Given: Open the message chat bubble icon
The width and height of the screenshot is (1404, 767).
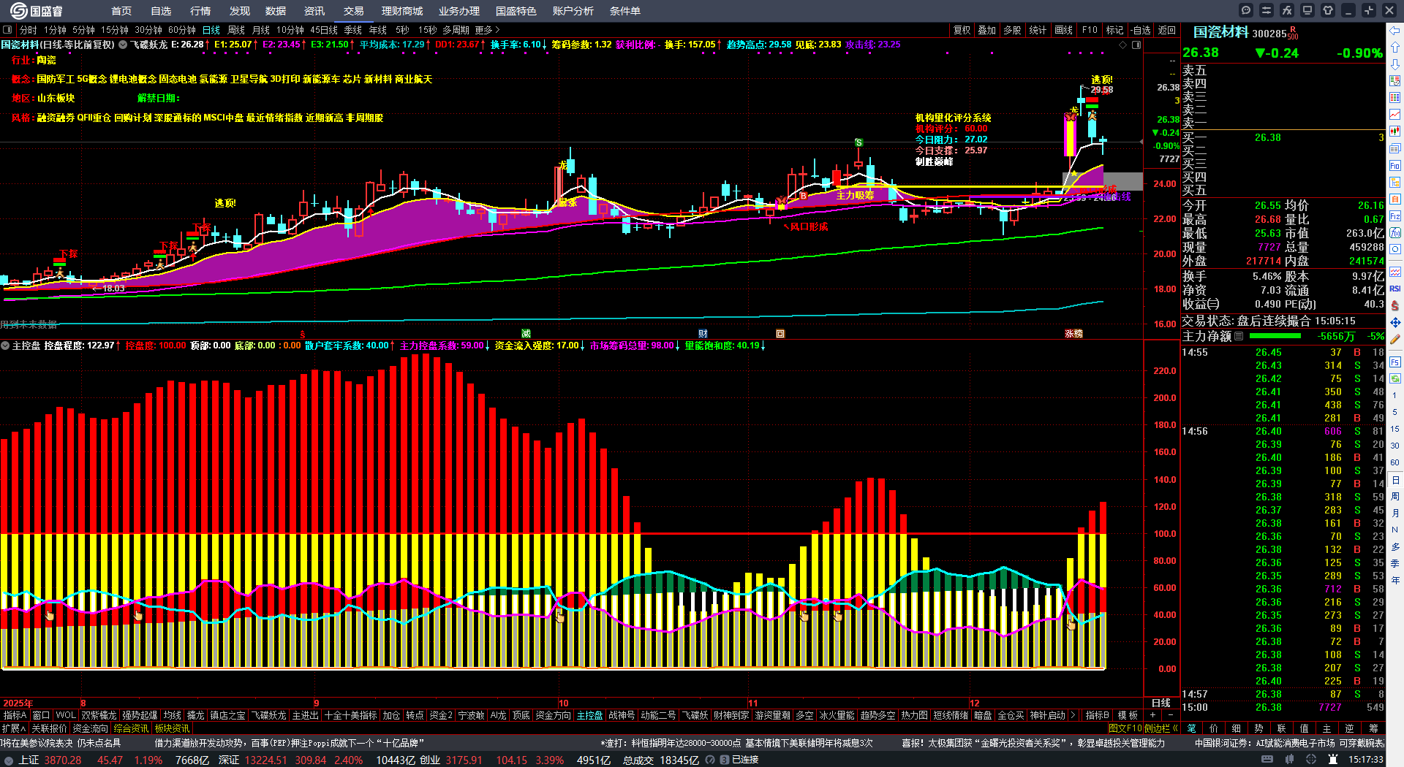Looking at the screenshot, I should coord(1246,10).
